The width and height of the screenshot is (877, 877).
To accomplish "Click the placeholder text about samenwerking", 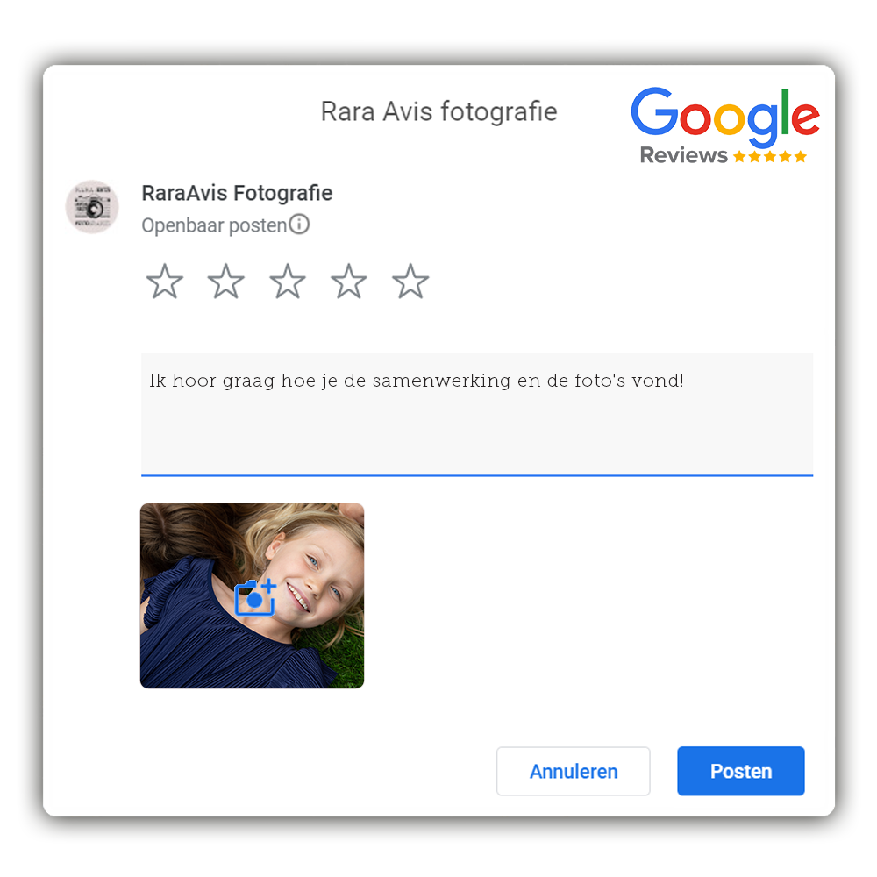I will [x=416, y=381].
